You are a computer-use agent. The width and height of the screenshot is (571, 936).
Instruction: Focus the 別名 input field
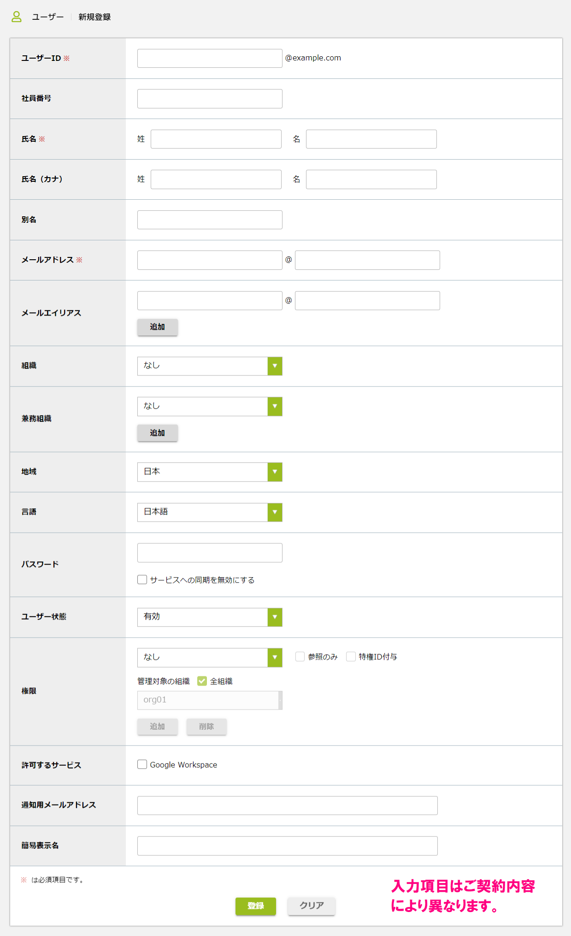tap(210, 220)
